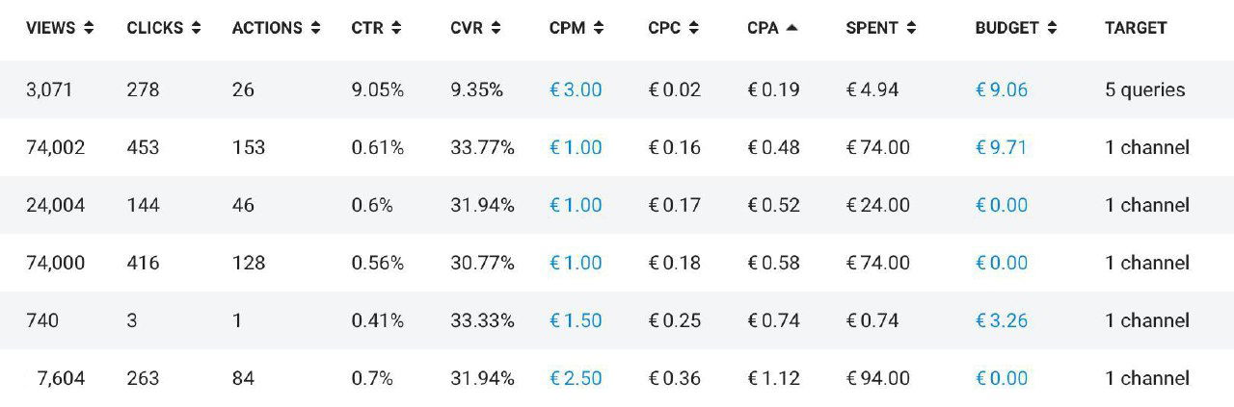Sort by CPM via its arrows
Screen dimensions: 1234x407
[x=599, y=29]
